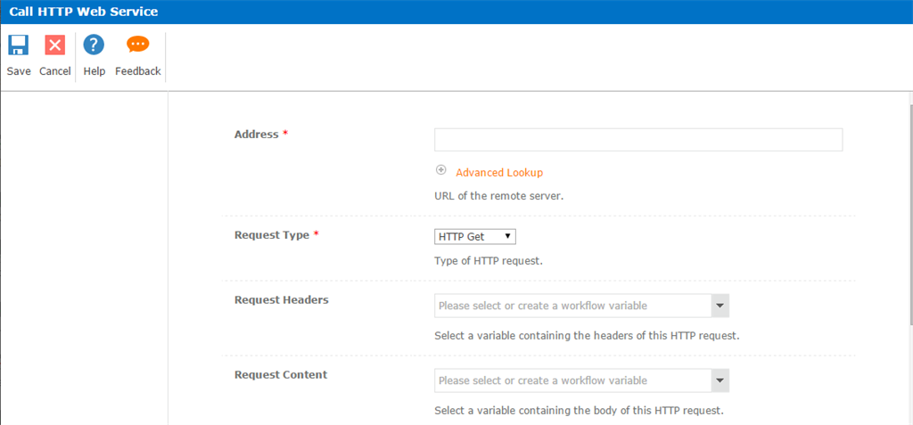This screenshot has width=913, height=425.
Task: Click the red Cancel X icon
Action: 54,45
